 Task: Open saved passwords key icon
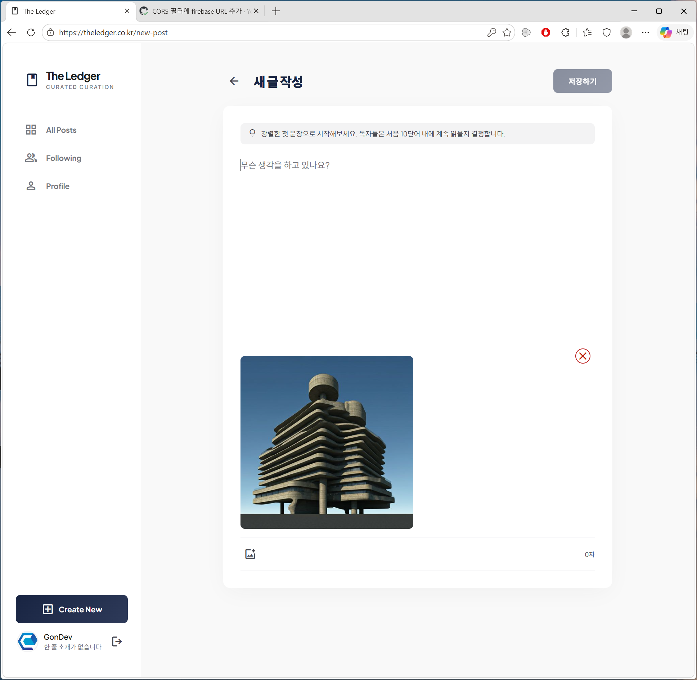491,32
